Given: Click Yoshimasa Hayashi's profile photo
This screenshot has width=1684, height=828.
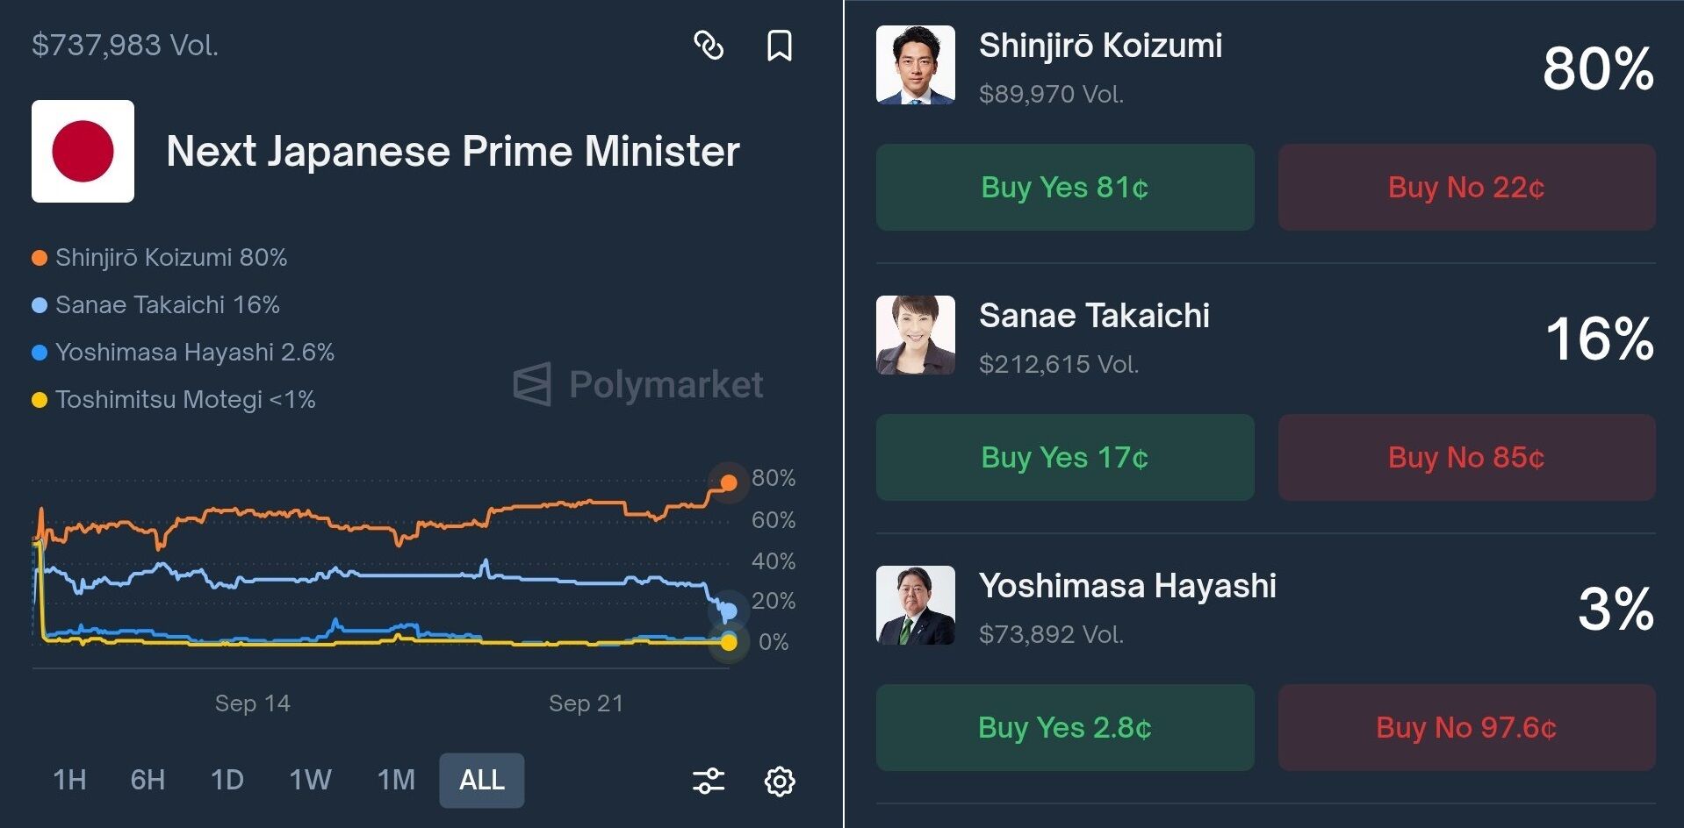Looking at the screenshot, I should 915,605.
